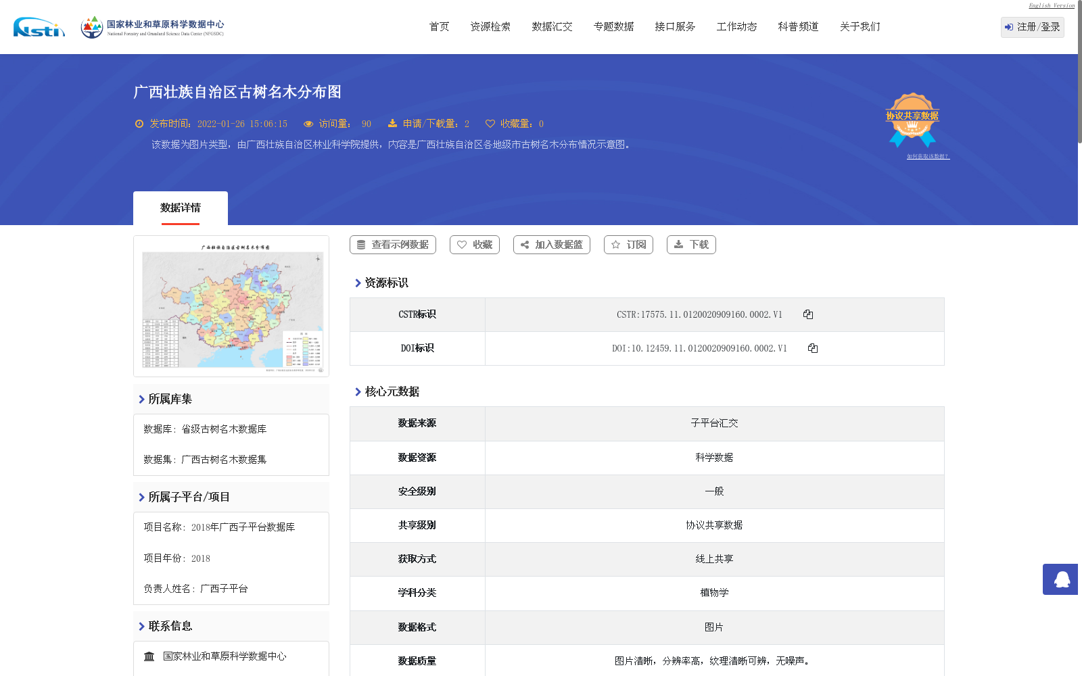1082x676 pixels.
Task: Select DOI value text
Action: tap(699, 348)
